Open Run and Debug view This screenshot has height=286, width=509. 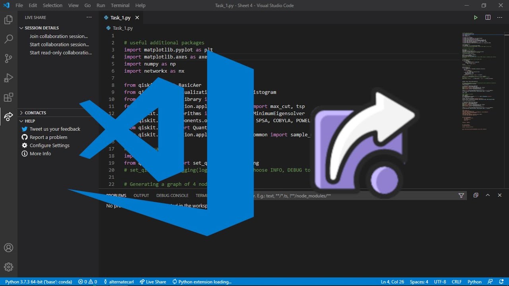(x=8, y=78)
